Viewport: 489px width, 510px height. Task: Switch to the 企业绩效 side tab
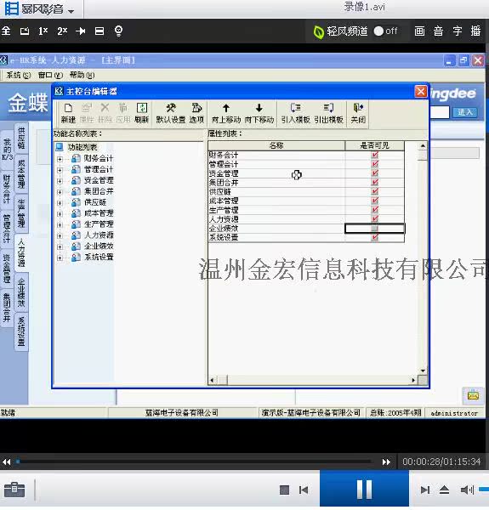[21, 292]
